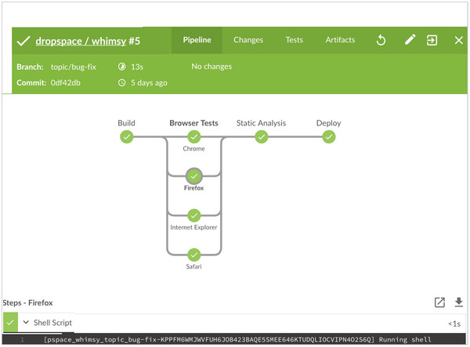
Task: Open the dropspace / whimsy link
Action: click(81, 41)
